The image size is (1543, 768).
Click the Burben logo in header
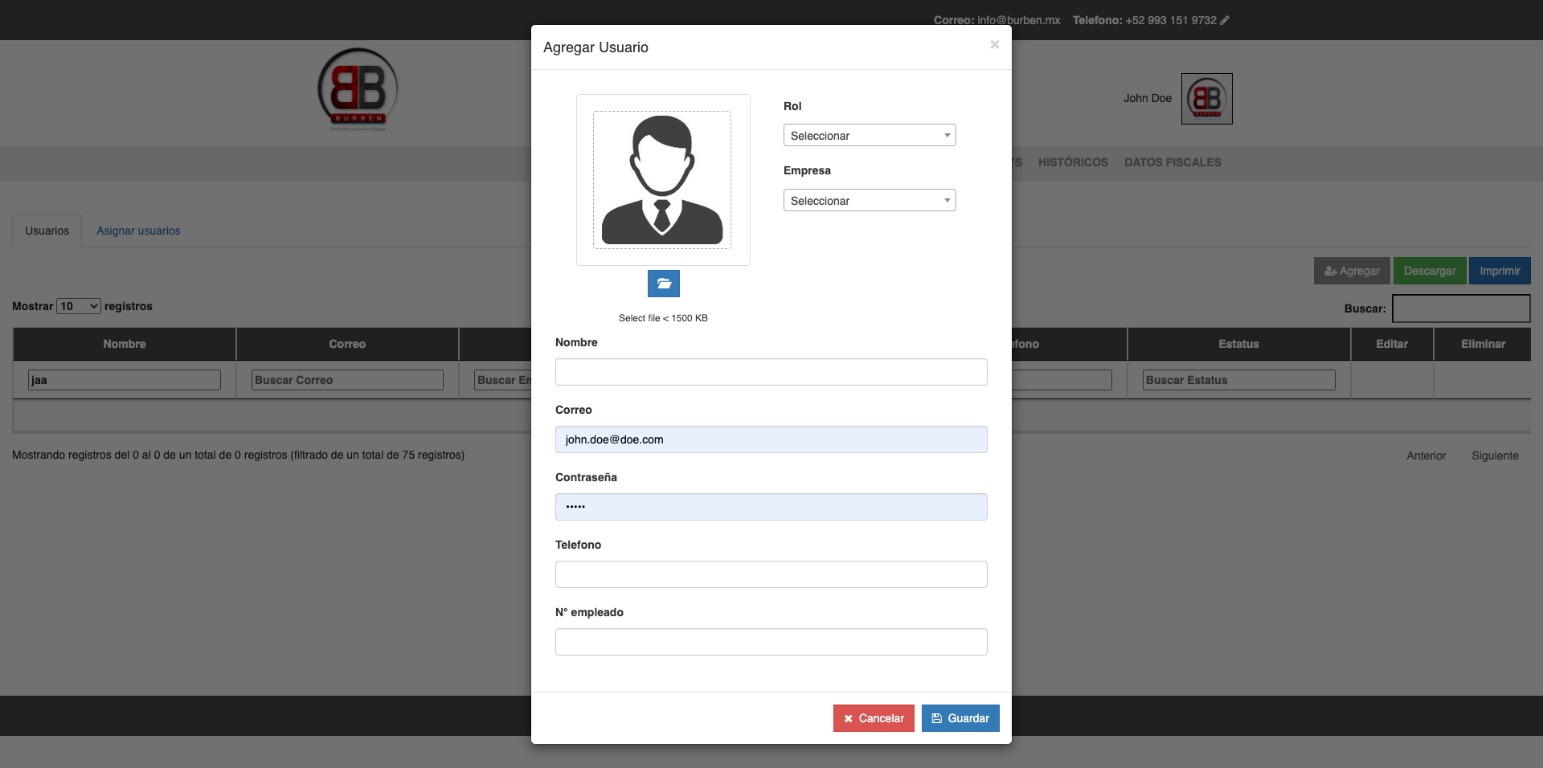(x=358, y=90)
